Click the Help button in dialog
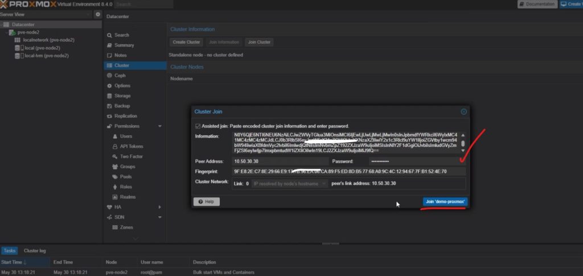Image resolution: width=583 pixels, height=276 pixels. (207, 201)
